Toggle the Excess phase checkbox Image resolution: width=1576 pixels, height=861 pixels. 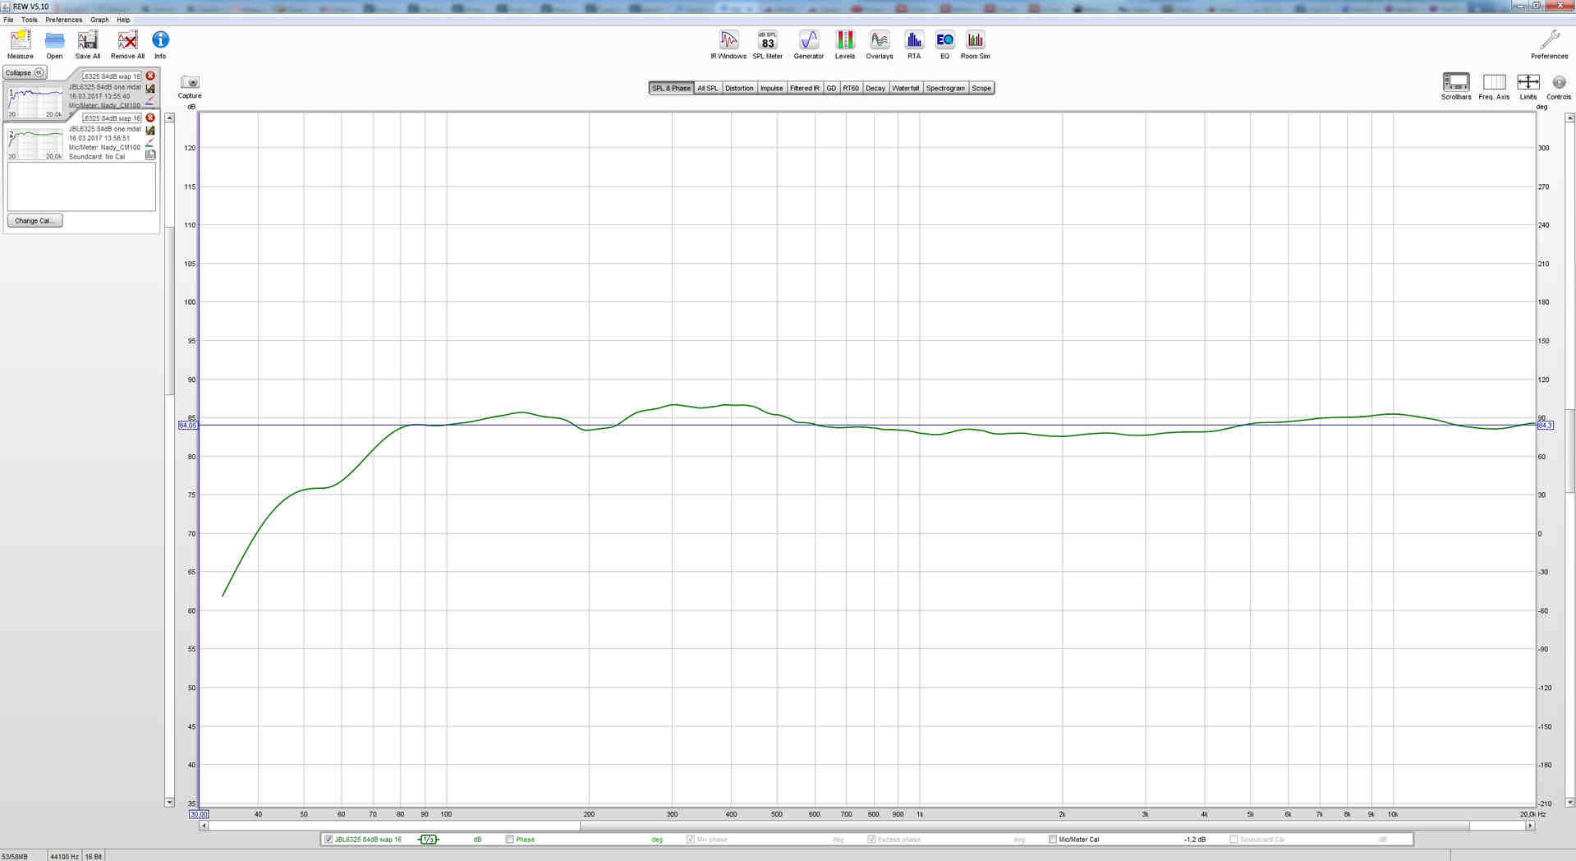coord(871,840)
